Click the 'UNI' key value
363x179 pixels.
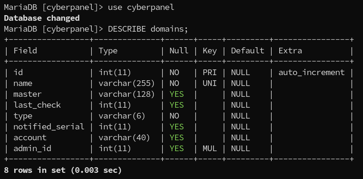(210, 84)
